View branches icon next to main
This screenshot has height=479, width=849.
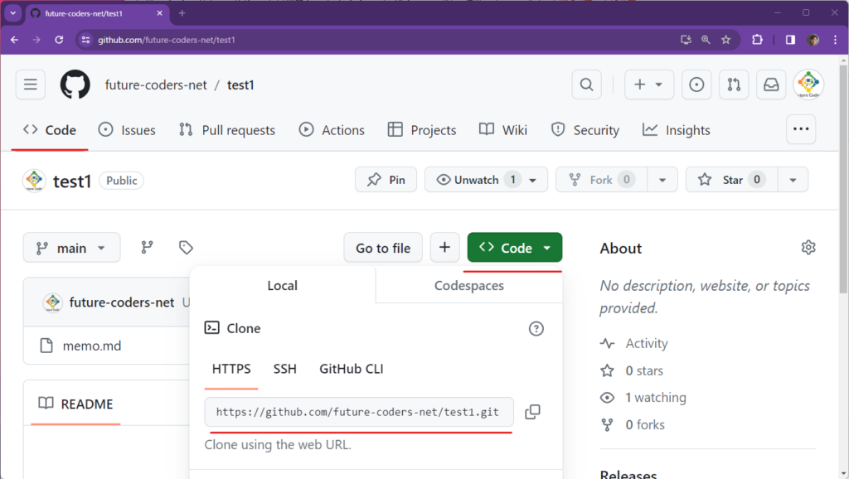147,248
